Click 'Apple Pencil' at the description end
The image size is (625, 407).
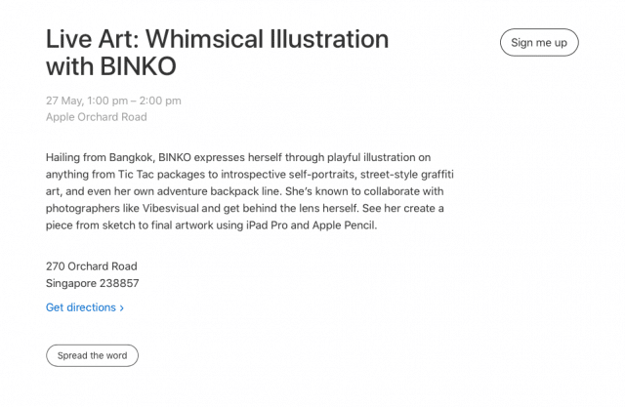tap(344, 225)
